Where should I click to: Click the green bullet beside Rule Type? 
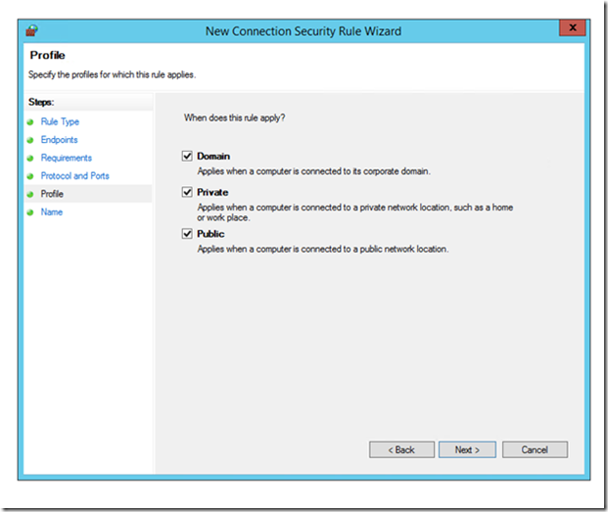pyautogui.click(x=30, y=122)
